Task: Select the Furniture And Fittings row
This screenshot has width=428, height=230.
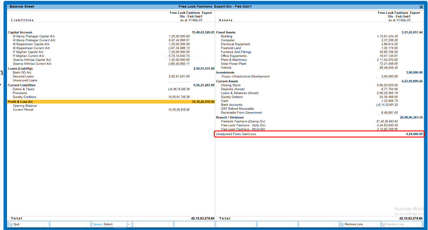Action: [236, 52]
